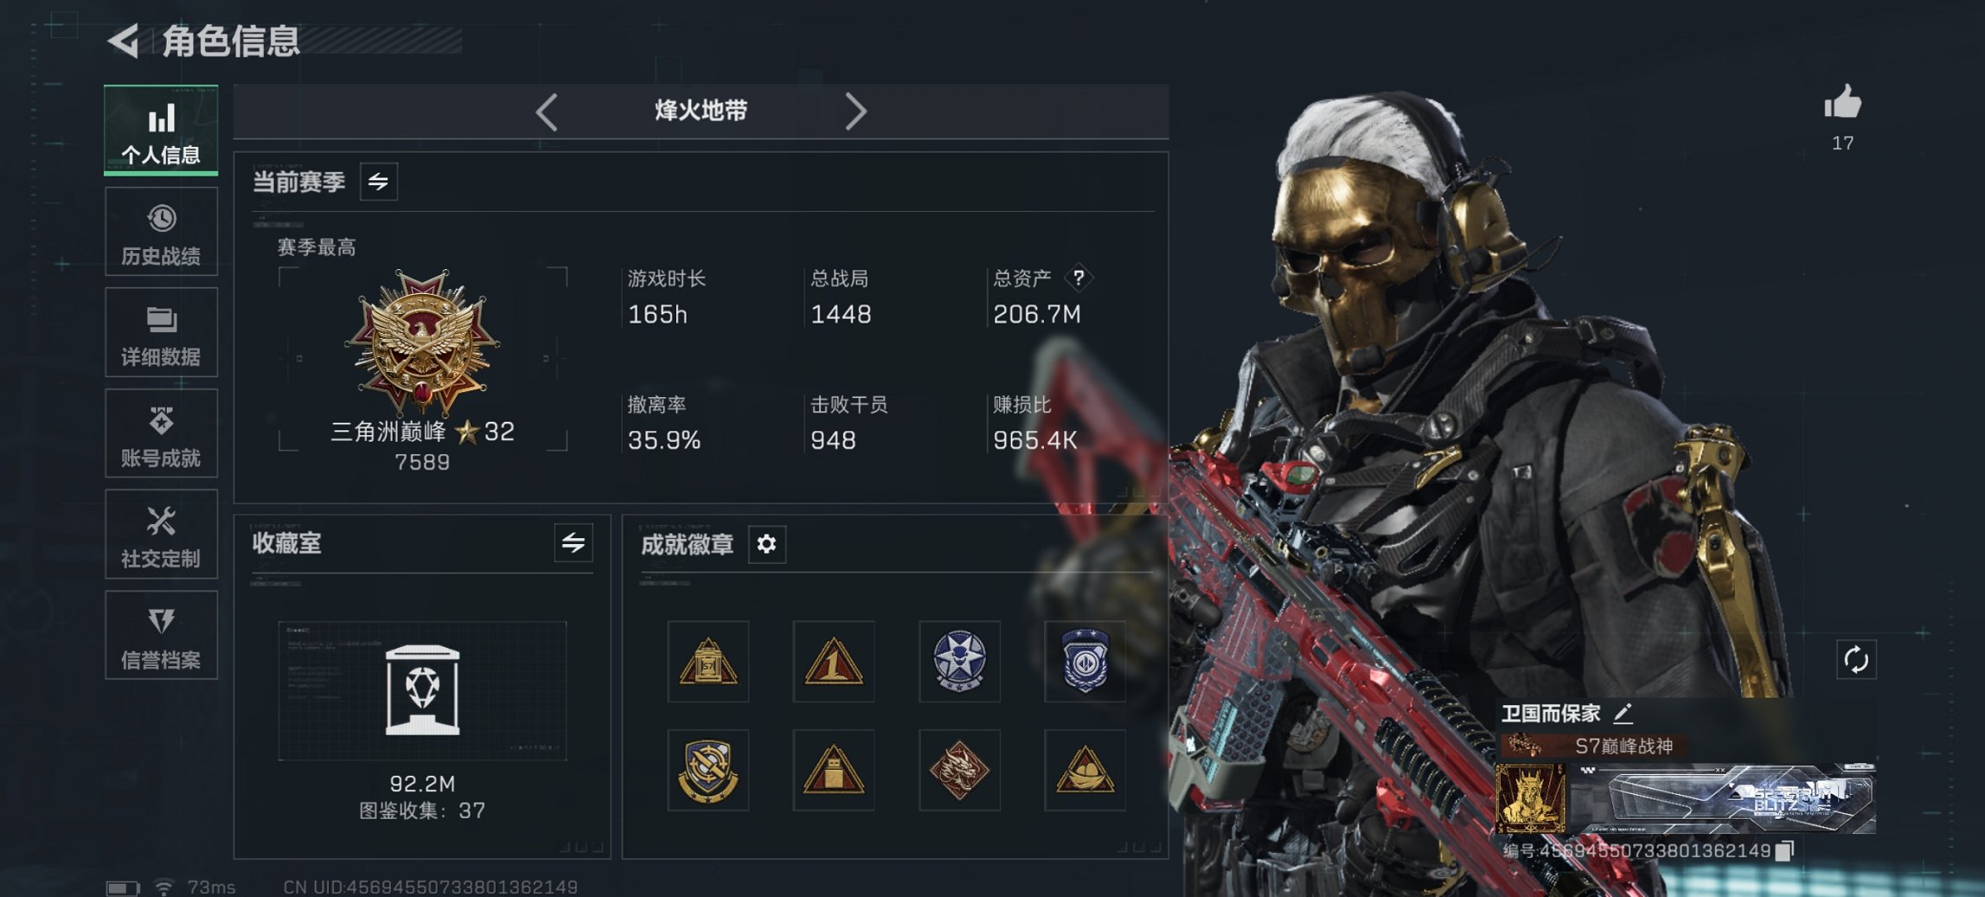Switch to next mode after 烽火地带
Image resolution: width=1985 pixels, height=897 pixels.
(855, 112)
